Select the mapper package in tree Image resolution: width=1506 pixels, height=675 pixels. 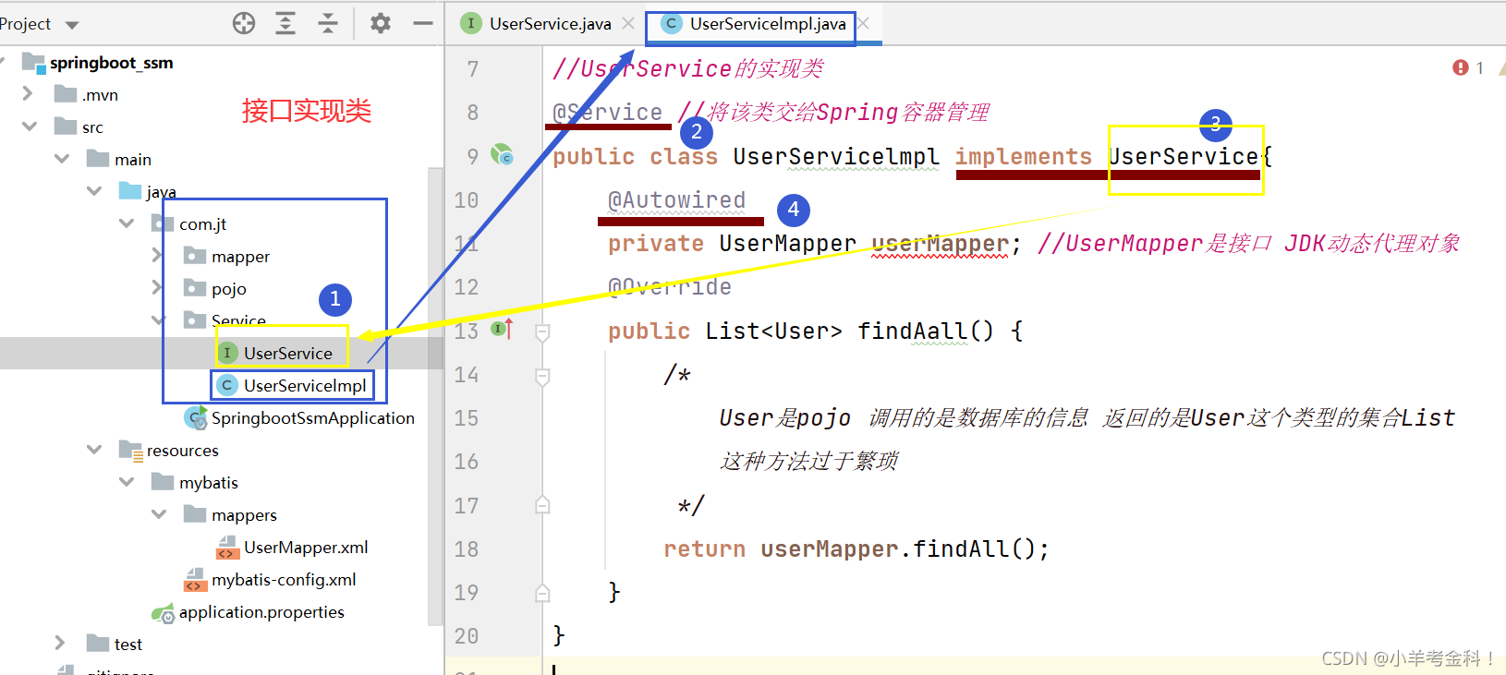[240, 257]
